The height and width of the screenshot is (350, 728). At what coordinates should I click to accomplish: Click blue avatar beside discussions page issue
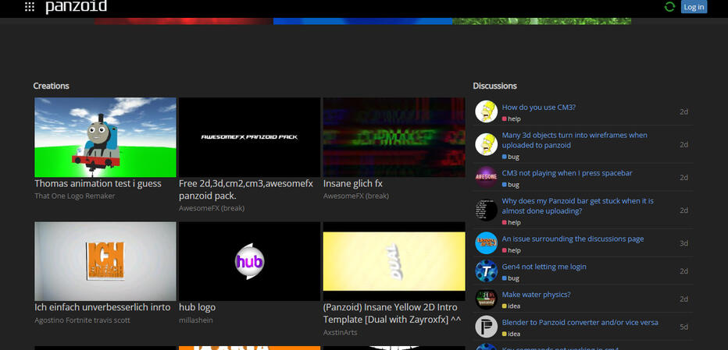(x=486, y=243)
